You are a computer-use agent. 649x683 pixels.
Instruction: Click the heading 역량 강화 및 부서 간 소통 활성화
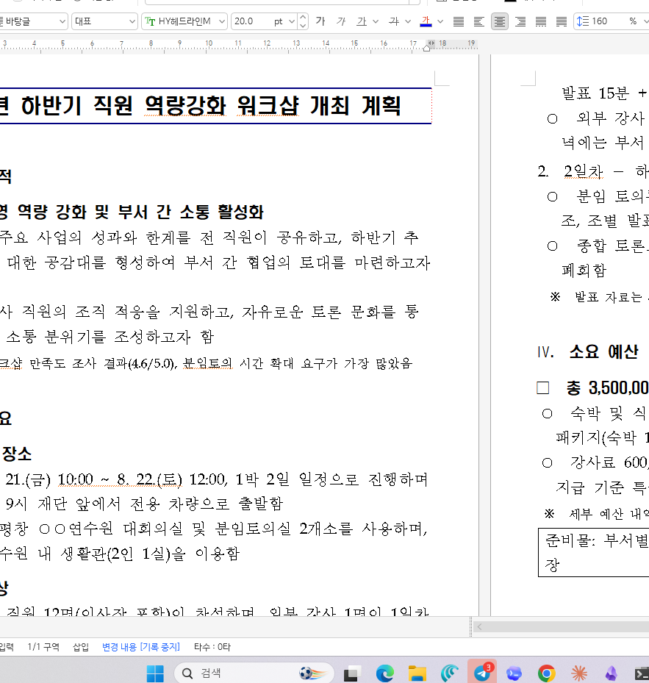tap(140, 212)
